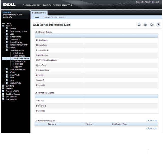The image size is (163, 154).
Task: Expand the Green Ethernet node
Action: (x=7, y=42)
